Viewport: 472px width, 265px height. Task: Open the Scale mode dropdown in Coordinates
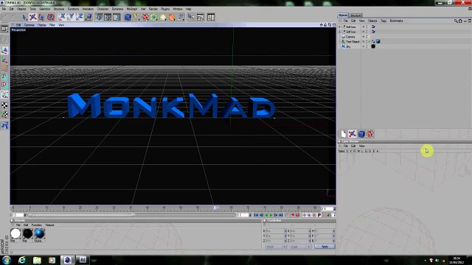(300, 247)
